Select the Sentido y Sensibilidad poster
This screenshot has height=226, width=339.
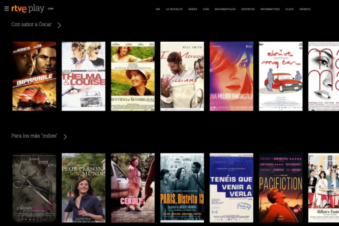pyautogui.click(x=133, y=76)
